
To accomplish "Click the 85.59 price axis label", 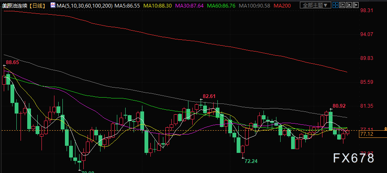I will pos(366,82).
